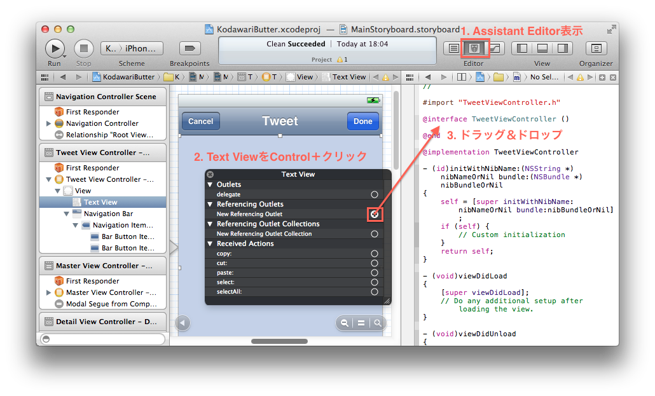
Task: Collapse the View node in the outline
Action: (x=58, y=191)
